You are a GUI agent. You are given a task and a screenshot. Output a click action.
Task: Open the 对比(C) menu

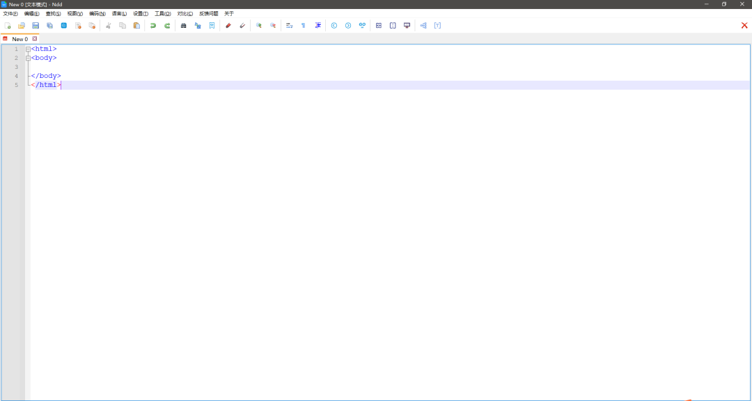click(x=185, y=14)
